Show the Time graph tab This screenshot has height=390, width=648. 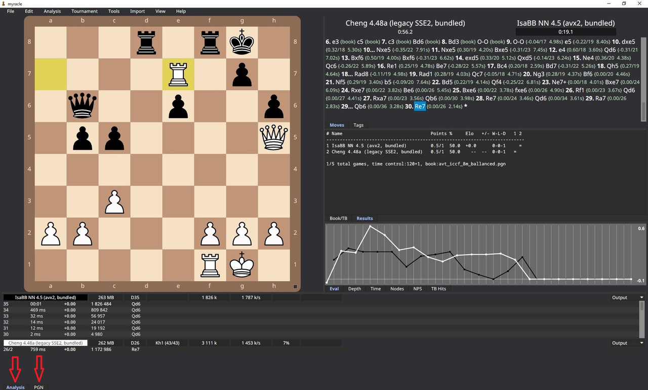(376, 288)
